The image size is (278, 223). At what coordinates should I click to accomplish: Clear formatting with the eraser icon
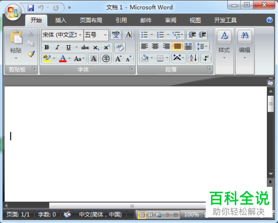pyautogui.click(x=120, y=47)
